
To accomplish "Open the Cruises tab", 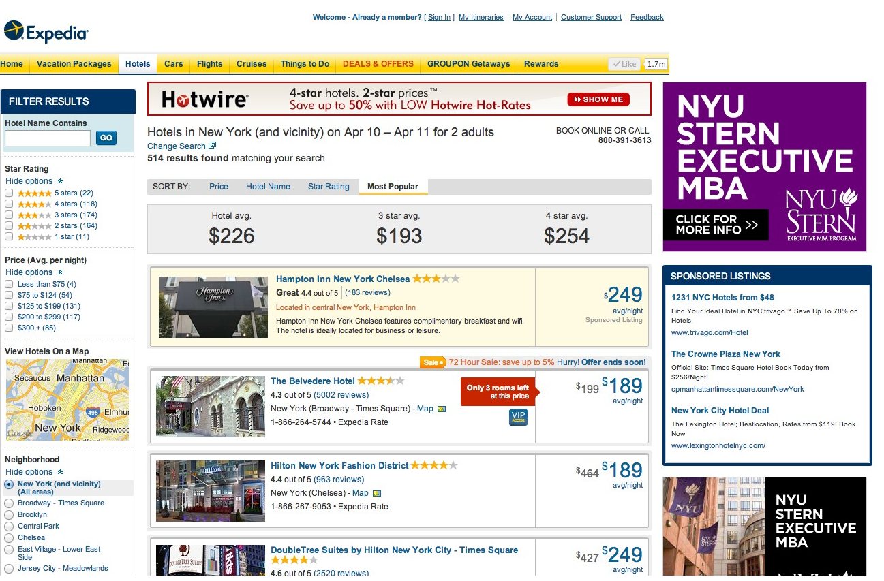I will pos(252,64).
